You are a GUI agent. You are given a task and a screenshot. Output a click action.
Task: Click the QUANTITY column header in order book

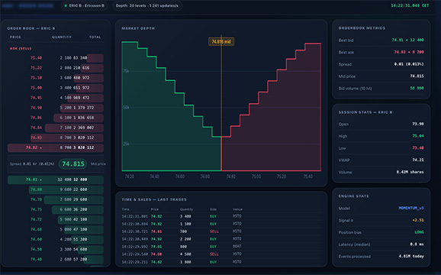[62, 37]
